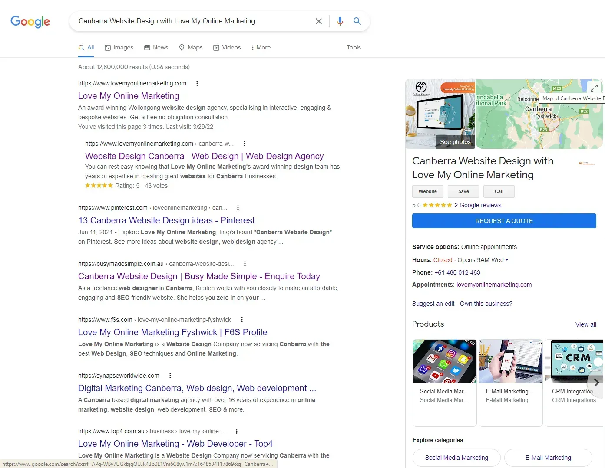Open options dots for synapseworldwide.com result

pyautogui.click(x=170, y=376)
